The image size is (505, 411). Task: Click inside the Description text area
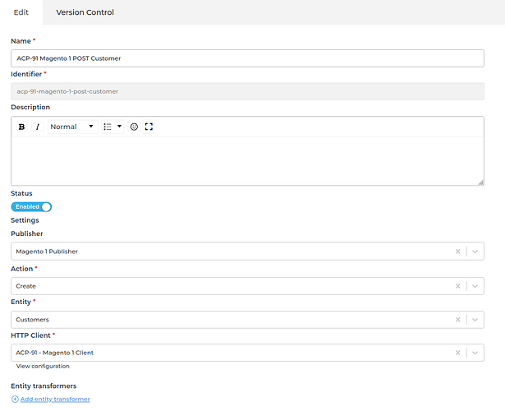click(x=247, y=161)
